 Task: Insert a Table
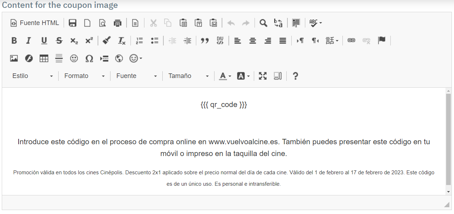[44, 58]
